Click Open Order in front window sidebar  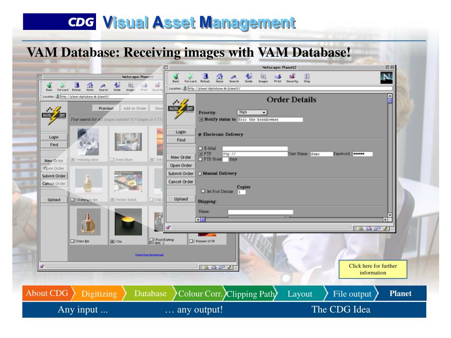click(x=181, y=165)
